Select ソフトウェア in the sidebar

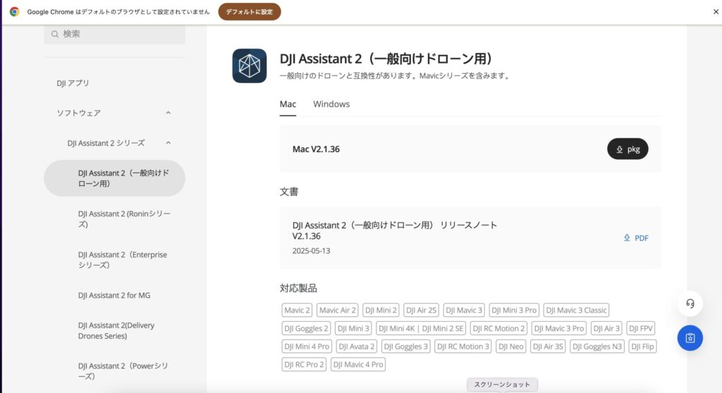pyautogui.click(x=79, y=113)
